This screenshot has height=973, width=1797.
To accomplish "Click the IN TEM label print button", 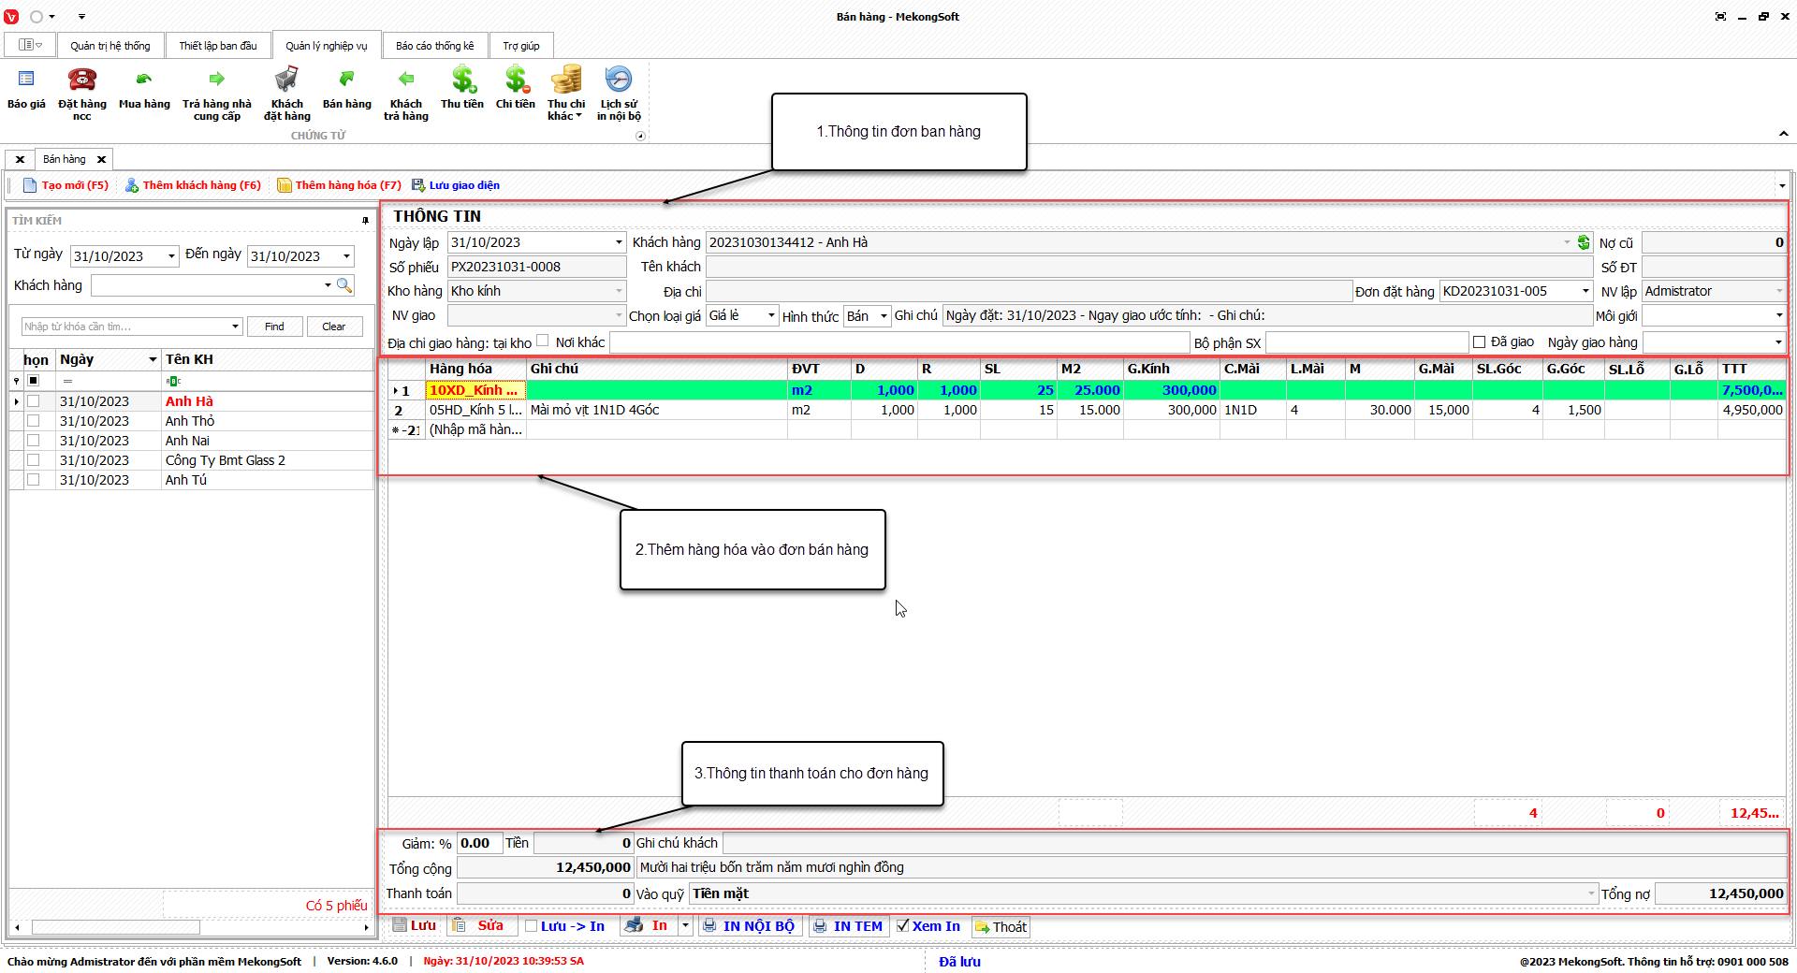I will tap(848, 926).
